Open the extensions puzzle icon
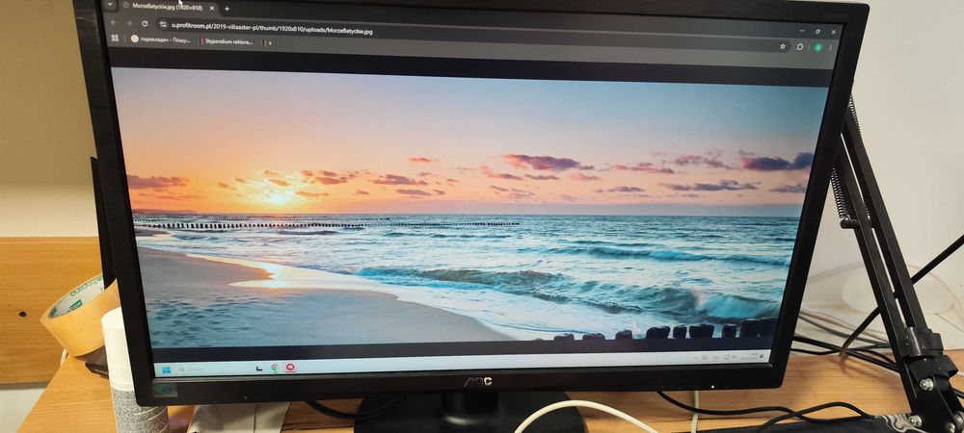This screenshot has height=433, width=964. (800, 46)
